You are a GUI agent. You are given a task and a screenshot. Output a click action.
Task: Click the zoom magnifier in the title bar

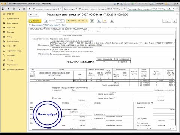click(150, 4)
